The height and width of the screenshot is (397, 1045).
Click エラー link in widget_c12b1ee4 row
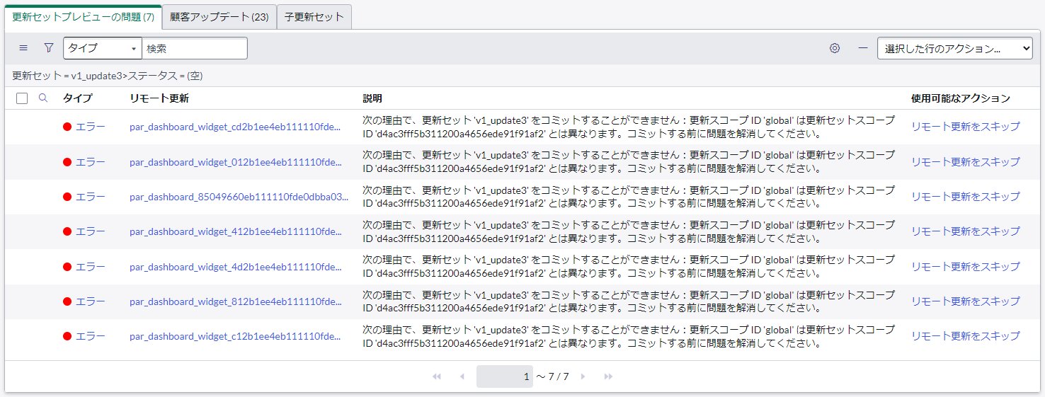coord(91,336)
